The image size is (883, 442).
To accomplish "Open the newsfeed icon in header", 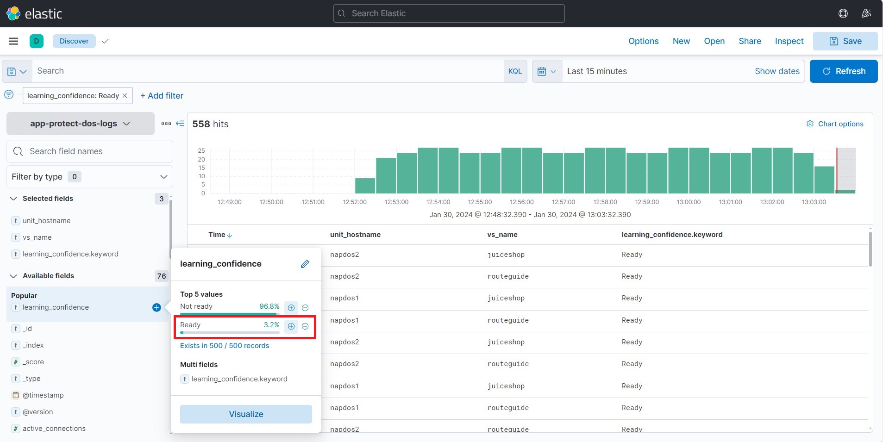I will (x=866, y=13).
